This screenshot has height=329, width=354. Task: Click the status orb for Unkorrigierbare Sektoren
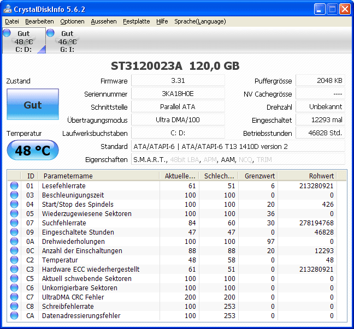tap(14, 288)
